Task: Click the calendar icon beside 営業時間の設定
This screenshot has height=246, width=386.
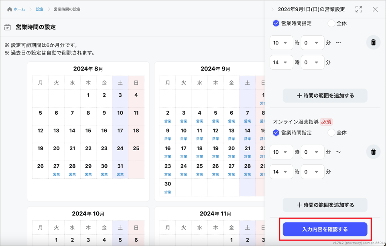Action: pos(8,27)
